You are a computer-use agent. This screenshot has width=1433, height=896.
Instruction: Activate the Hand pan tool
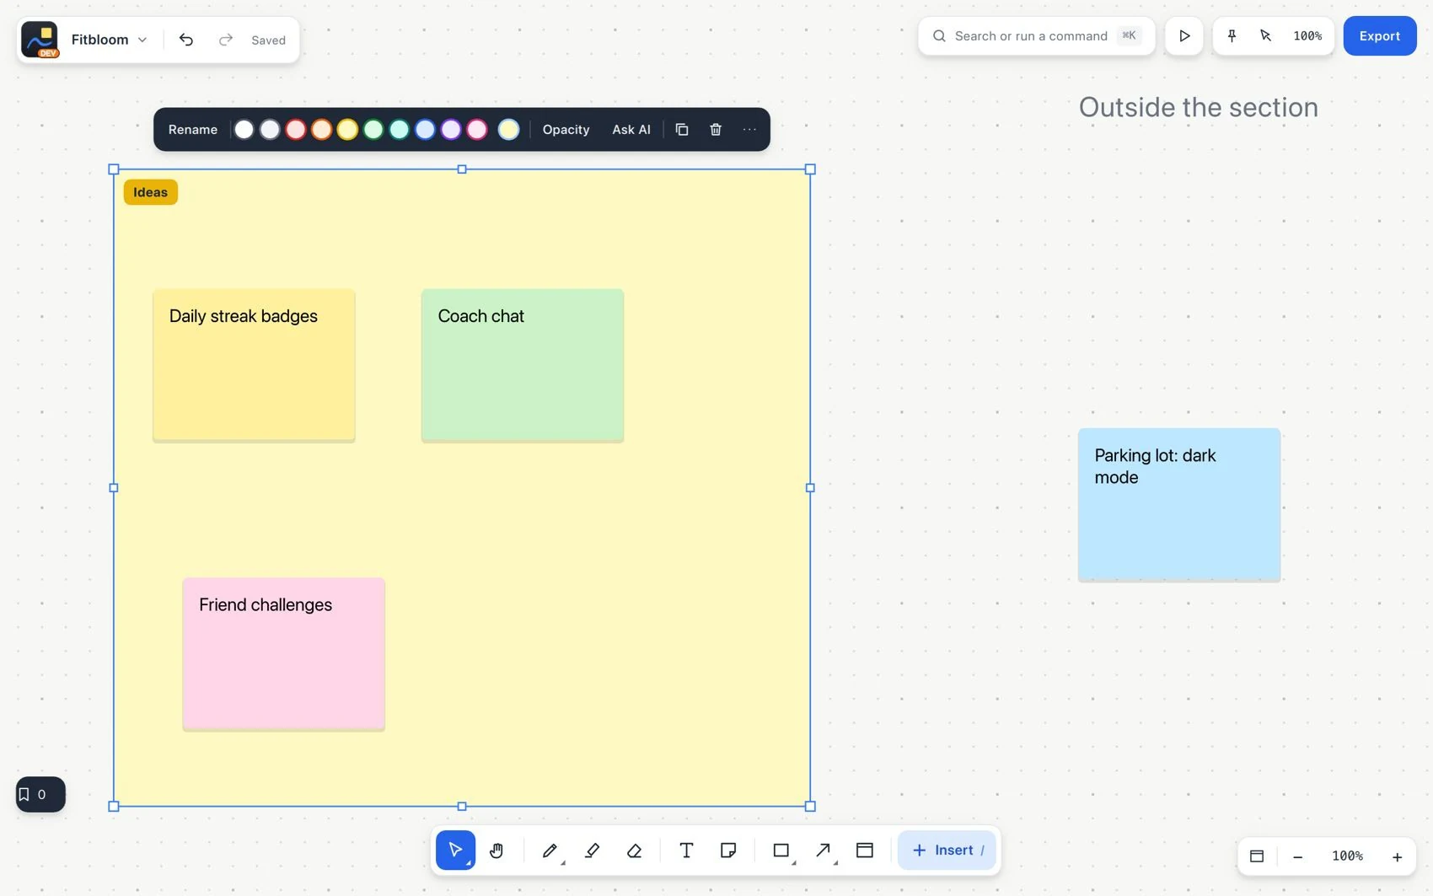pyautogui.click(x=496, y=850)
